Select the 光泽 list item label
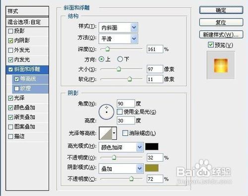Image resolution: width=248 pixels, height=196 pixels. (19, 98)
